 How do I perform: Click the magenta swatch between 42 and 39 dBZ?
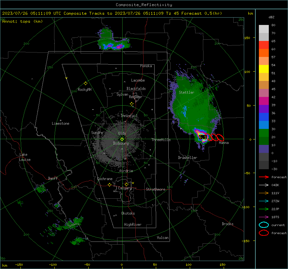[264, 101]
